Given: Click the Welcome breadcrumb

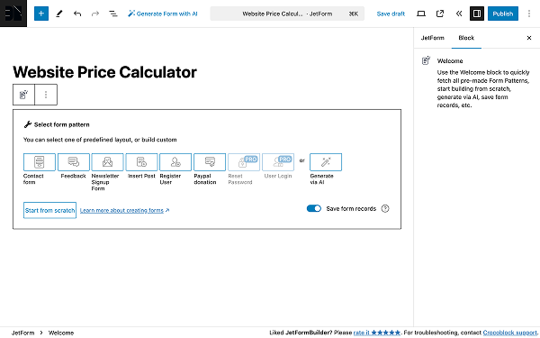Looking at the screenshot, I should tap(61, 333).
